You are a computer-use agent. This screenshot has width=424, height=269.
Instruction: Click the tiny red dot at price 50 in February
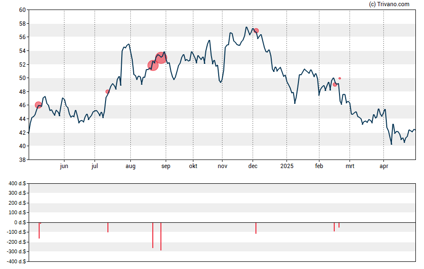tap(339, 79)
